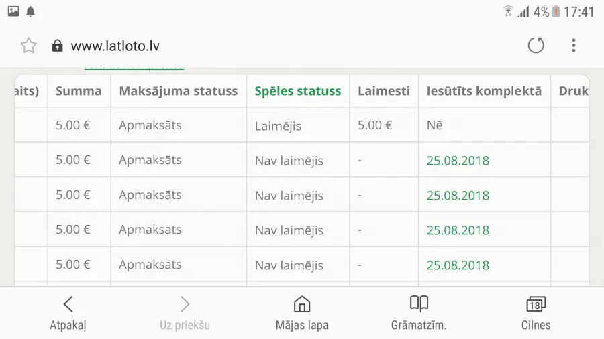This screenshot has width=604, height=339.
Task: Select the Laimējis status cell
Action: (298, 126)
